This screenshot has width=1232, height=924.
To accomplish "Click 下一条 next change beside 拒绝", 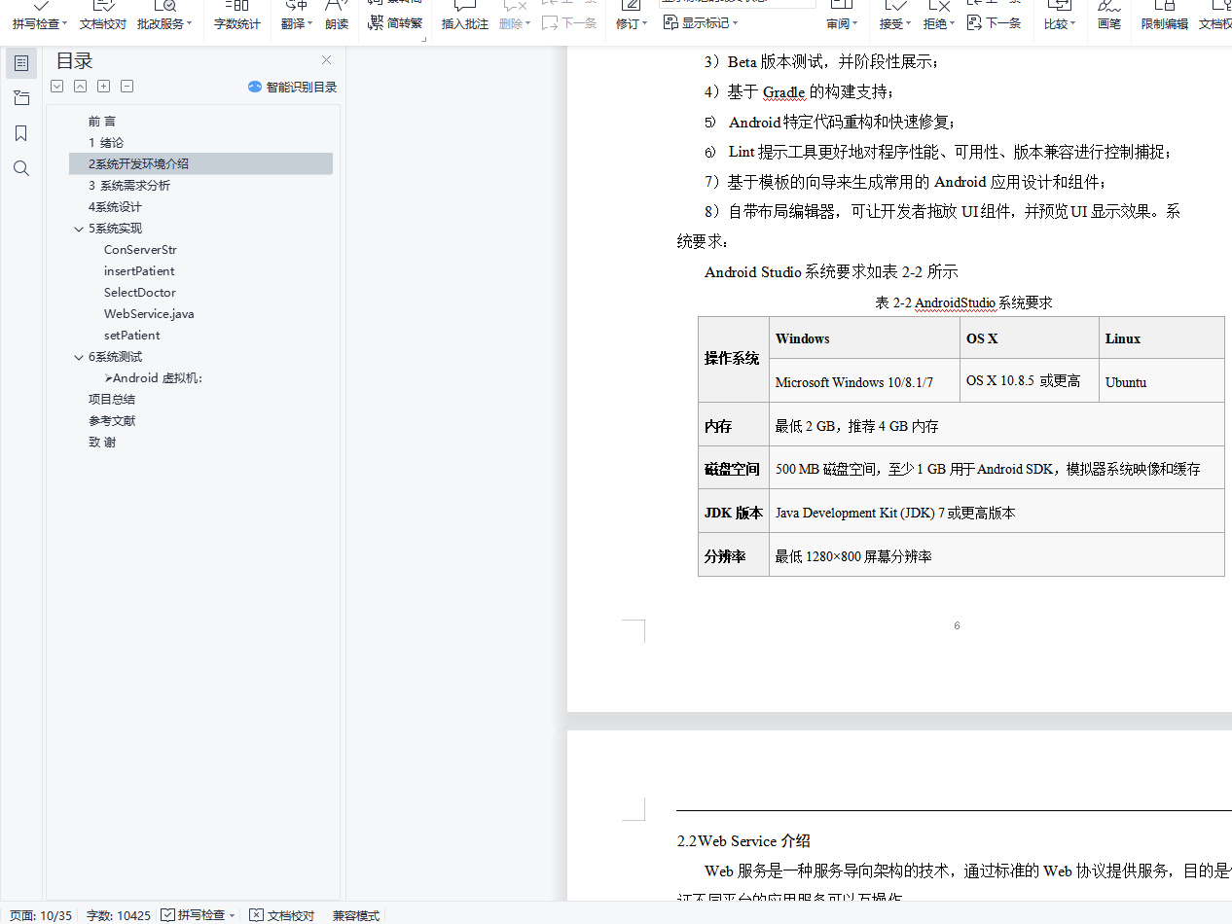I will click(995, 22).
